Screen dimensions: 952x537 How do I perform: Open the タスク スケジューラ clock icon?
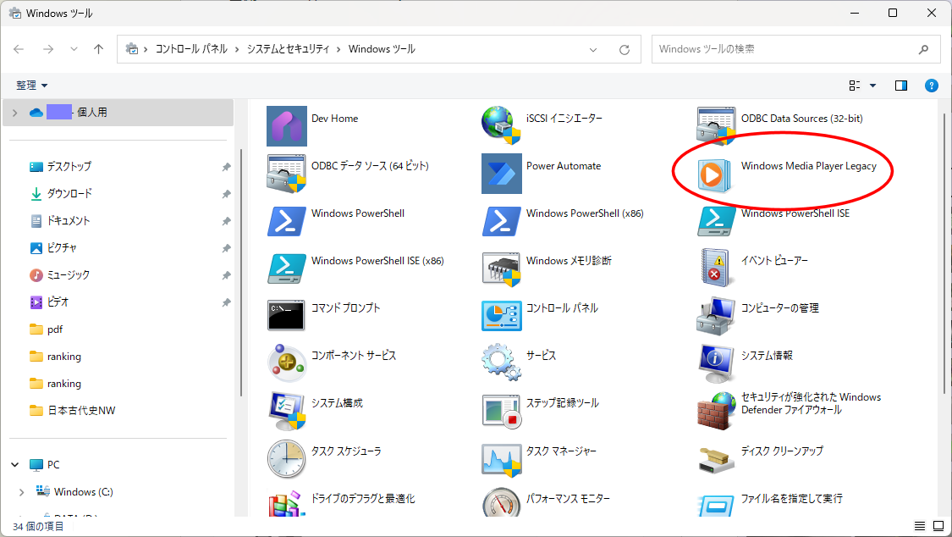[287, 458]
